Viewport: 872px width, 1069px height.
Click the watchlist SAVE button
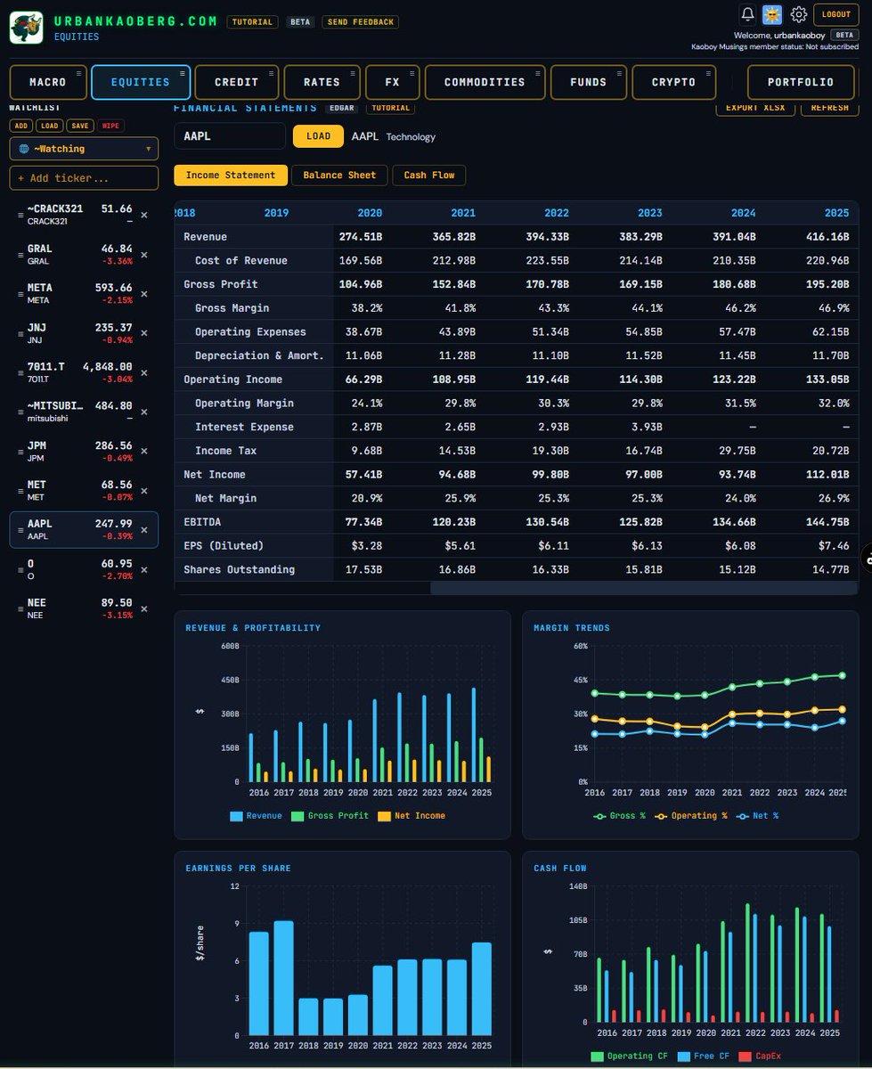pyautogui.click(x=79, y=126)
